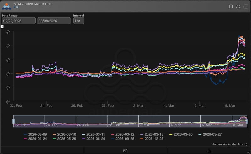Screen dimensions: 251x154
Task: Expand the side panel chevron
Action: click(x=2, y=27)
